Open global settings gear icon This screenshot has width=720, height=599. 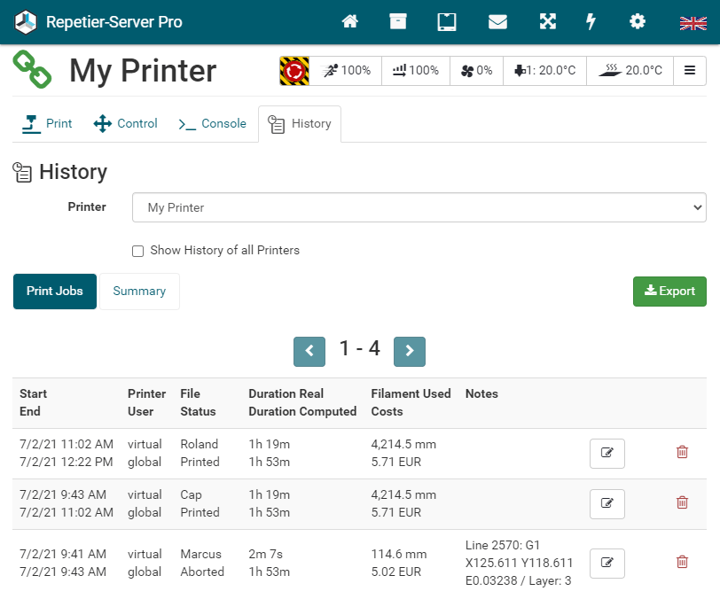(x=638, y=21)
